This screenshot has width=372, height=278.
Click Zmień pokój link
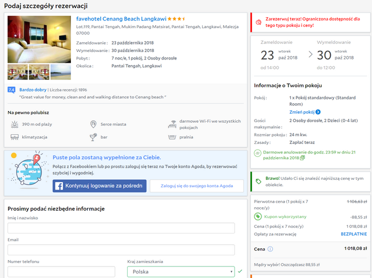click(x=302, y=112)
